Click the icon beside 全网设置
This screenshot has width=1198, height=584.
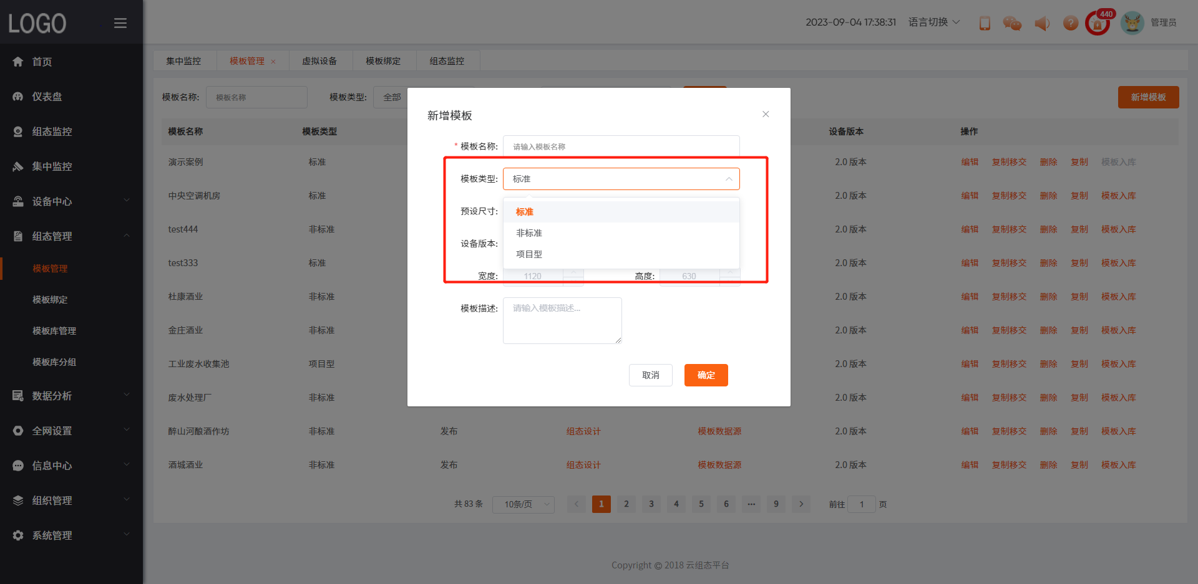[18, 431]
